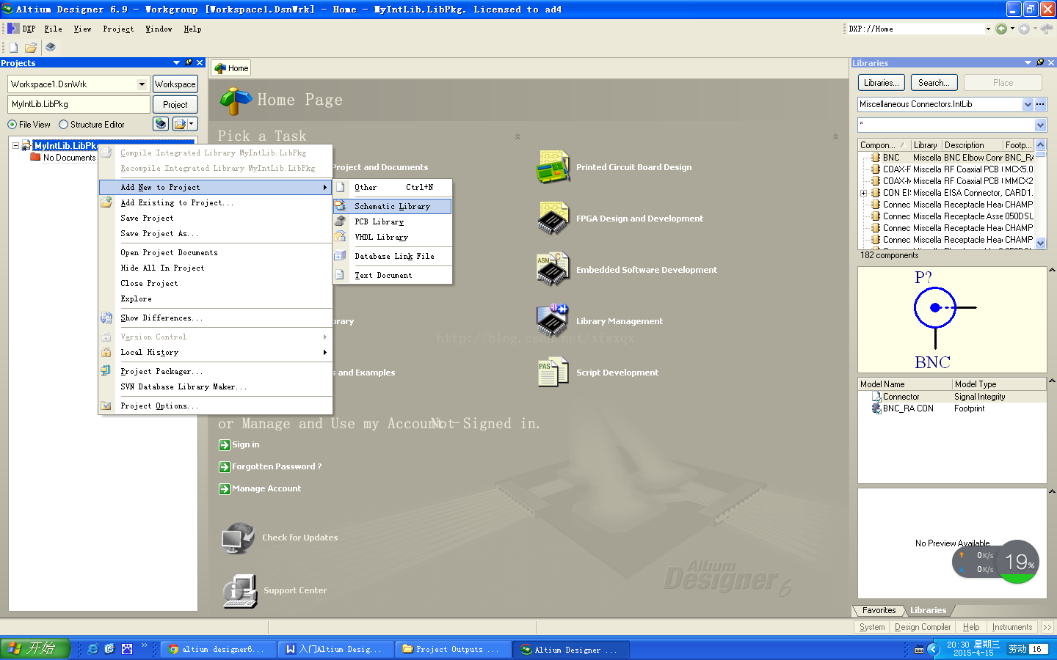Choose Schematic Library from the submenu
Screen dimensions: 1057x660
click(392, 207)
